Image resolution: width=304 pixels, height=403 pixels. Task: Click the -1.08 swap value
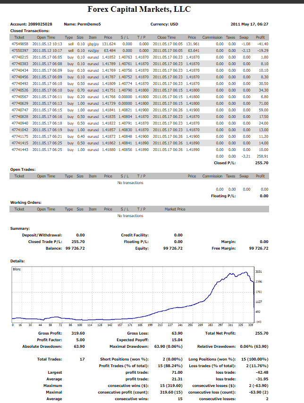(x=246, y=44)
